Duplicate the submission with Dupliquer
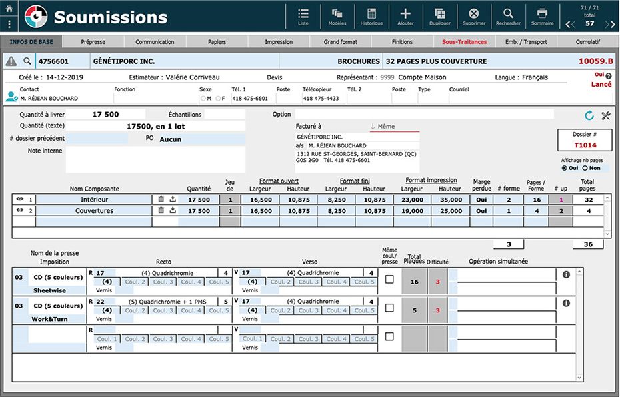620x397 pixels. point(440,16)
